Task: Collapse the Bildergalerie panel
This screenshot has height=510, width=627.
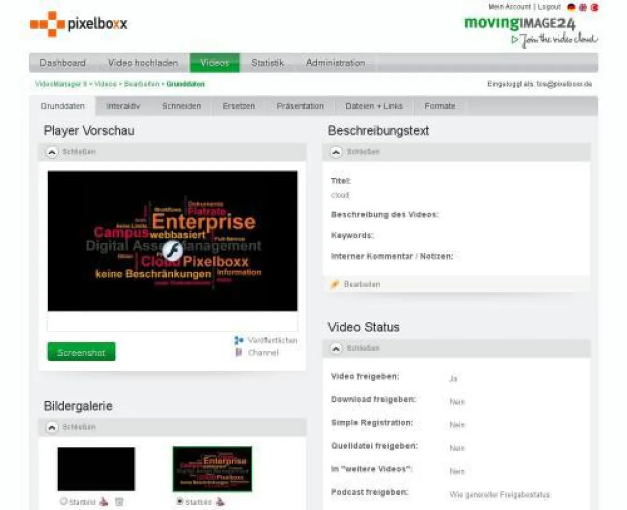Action: click(x=52, y=427)
